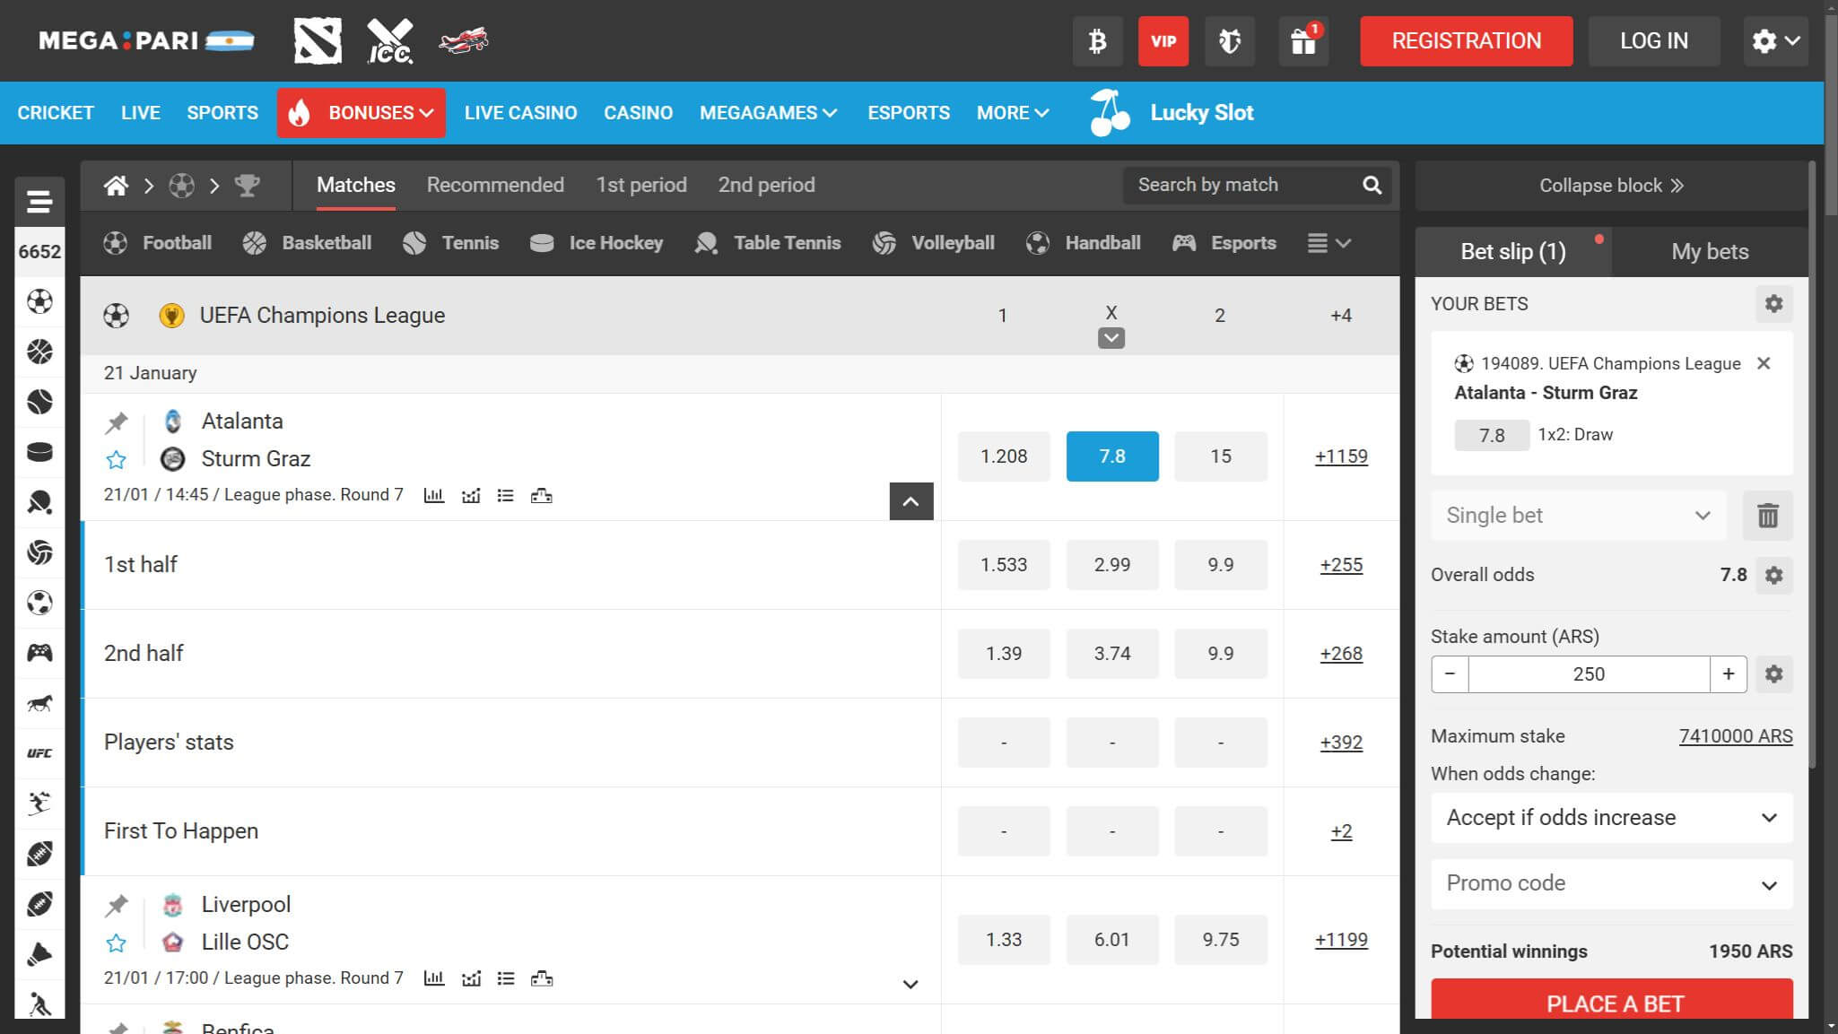Select table tennis in left sidebar

pyautogui.click(x=39, y=502)
